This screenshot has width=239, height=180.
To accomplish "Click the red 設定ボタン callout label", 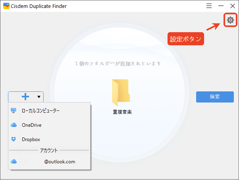I will click(x=185, y=39).
